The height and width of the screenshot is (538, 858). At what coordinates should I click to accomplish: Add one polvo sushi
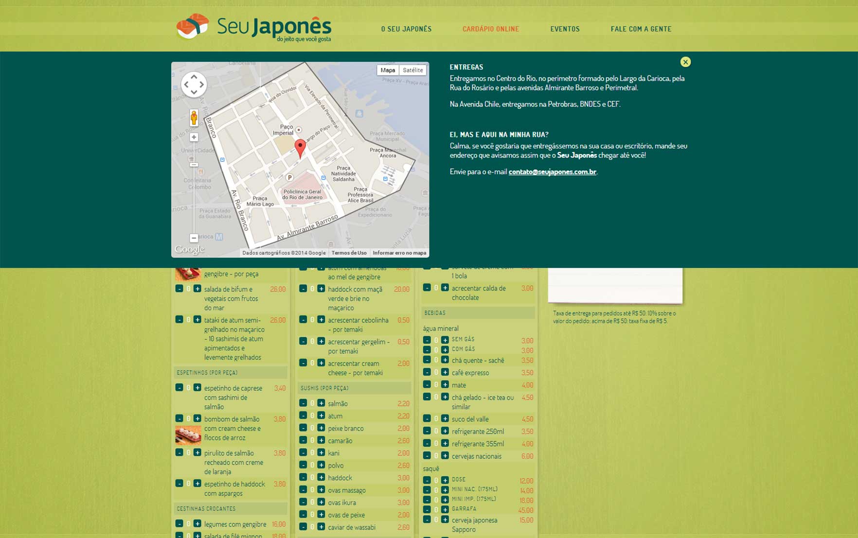[321, 465]
